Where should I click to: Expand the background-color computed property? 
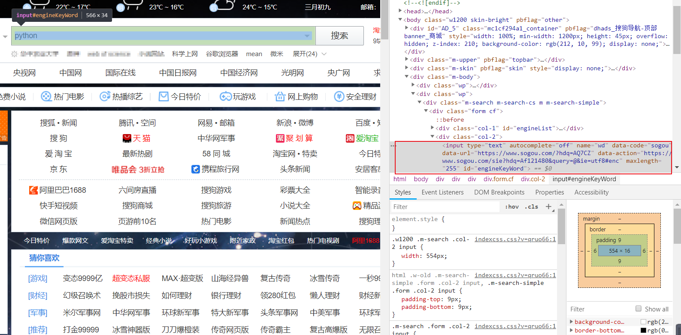571,322
